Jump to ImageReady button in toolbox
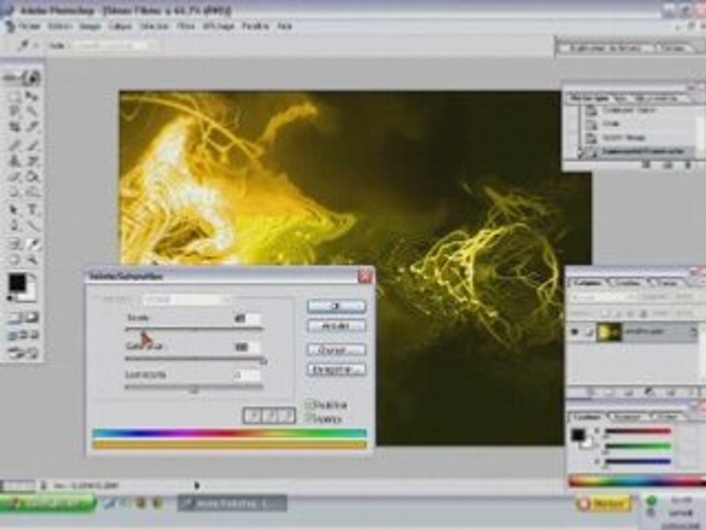706x530 pixels. pos(23,353)
